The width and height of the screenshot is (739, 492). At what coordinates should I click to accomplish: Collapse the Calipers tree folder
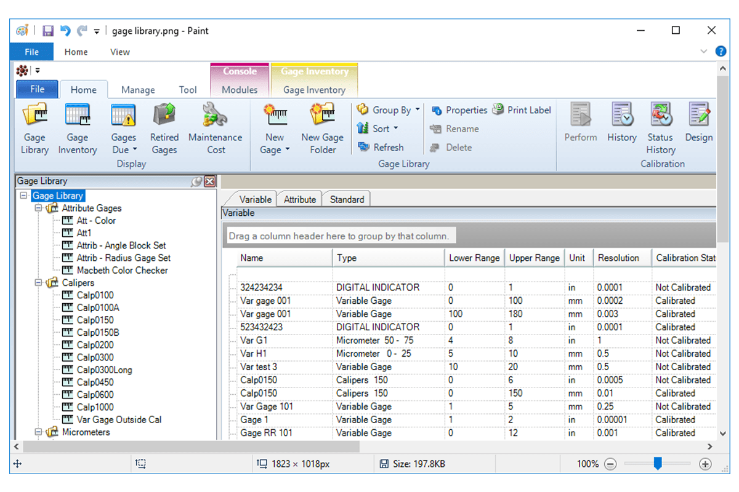click(x=39, y=283)
